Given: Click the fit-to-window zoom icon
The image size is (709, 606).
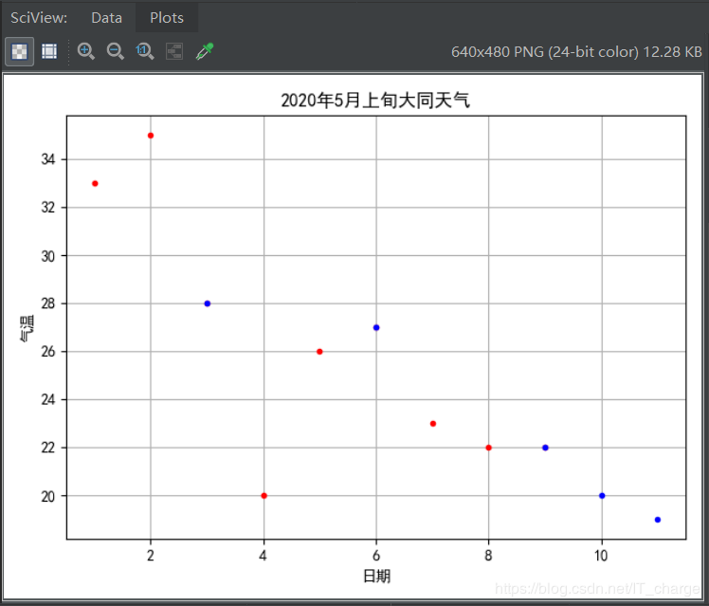Looking at the screenshot, I should pyautogui.click(x=174, y=51).
